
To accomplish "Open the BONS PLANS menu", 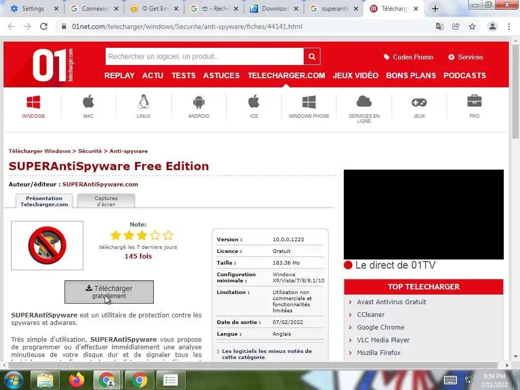I will [x=411, y=75].
